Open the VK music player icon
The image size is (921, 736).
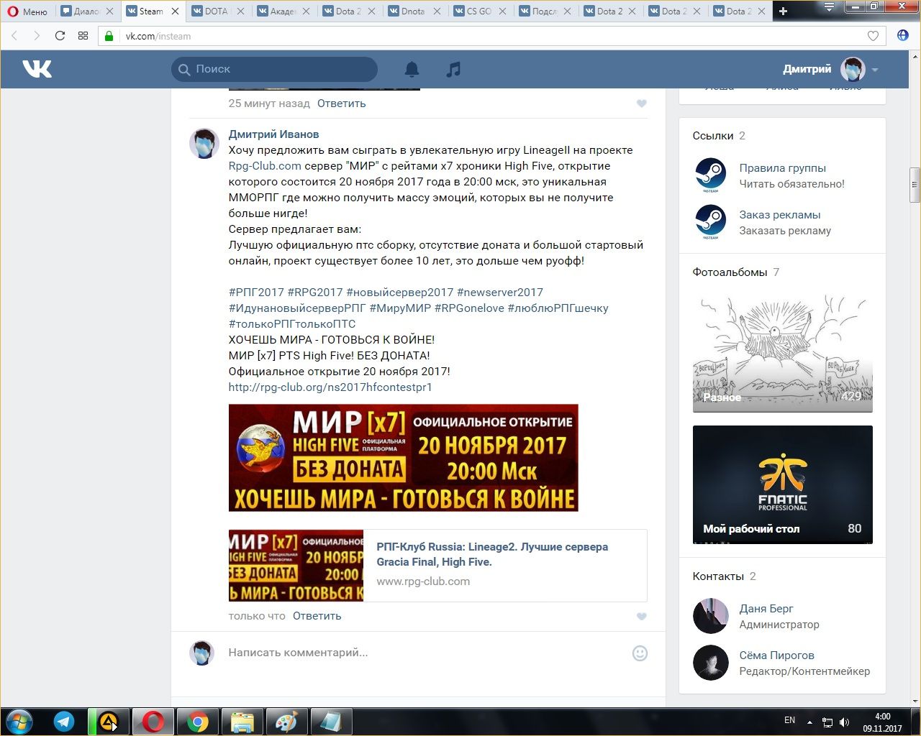(453, 69)
